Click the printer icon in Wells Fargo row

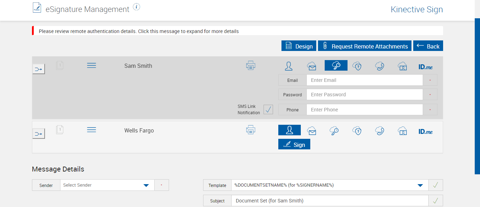[x=251, y=130]
